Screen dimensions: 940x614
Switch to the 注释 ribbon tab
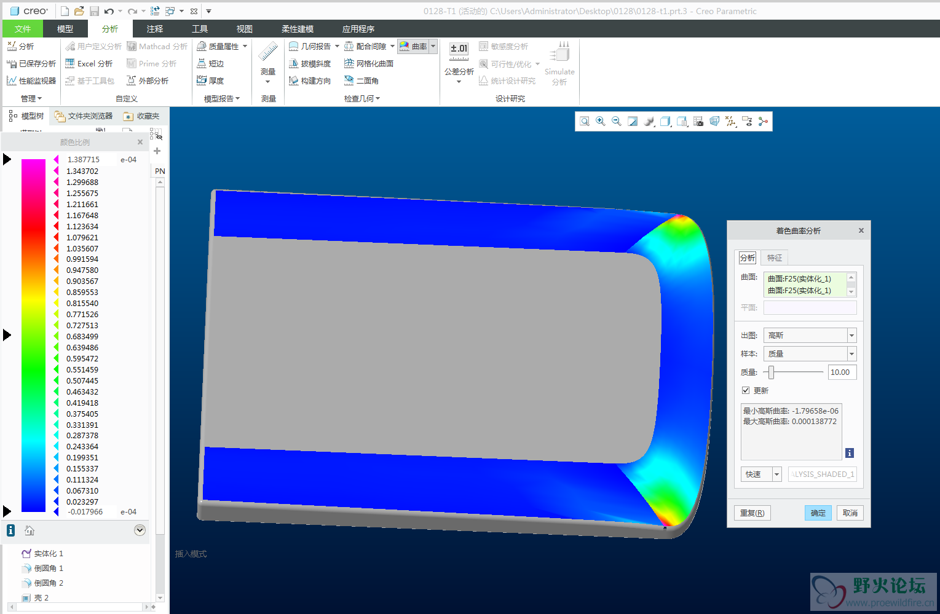(155, 29)
